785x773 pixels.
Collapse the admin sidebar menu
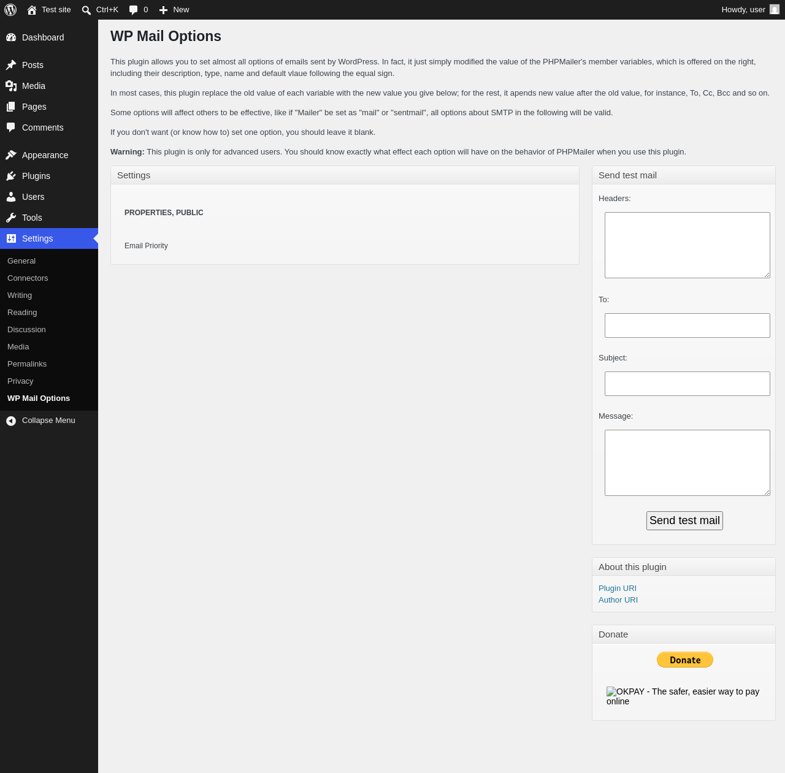pyautogui.click(x=49, y=421)
